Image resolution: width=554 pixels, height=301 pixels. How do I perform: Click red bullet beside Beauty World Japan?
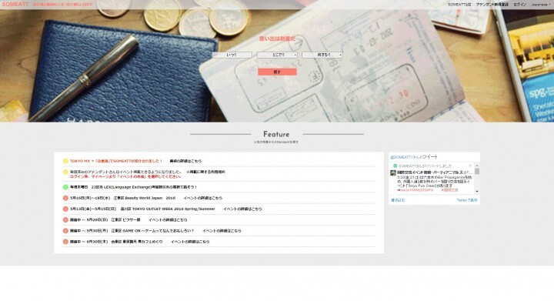65,198
